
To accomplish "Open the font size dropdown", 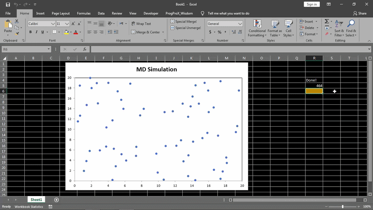I will (x=67, y=24).
